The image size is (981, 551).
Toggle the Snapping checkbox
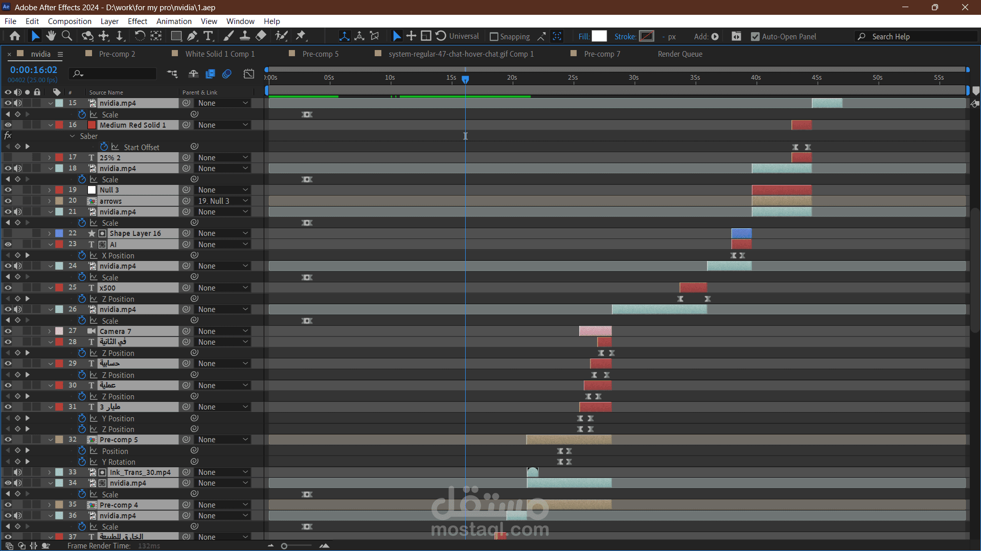pyautogui.click(x=494, y=37)
